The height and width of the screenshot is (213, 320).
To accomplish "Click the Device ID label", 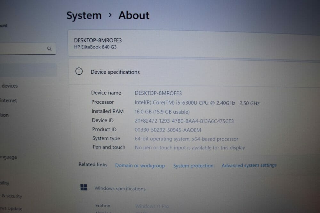I will [x=103, y=120].
